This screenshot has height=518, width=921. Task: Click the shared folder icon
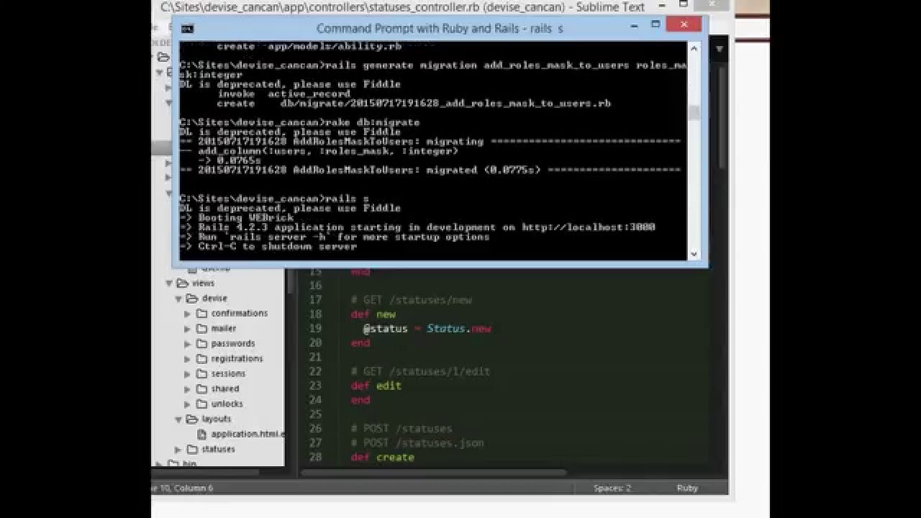pos(201,389)
